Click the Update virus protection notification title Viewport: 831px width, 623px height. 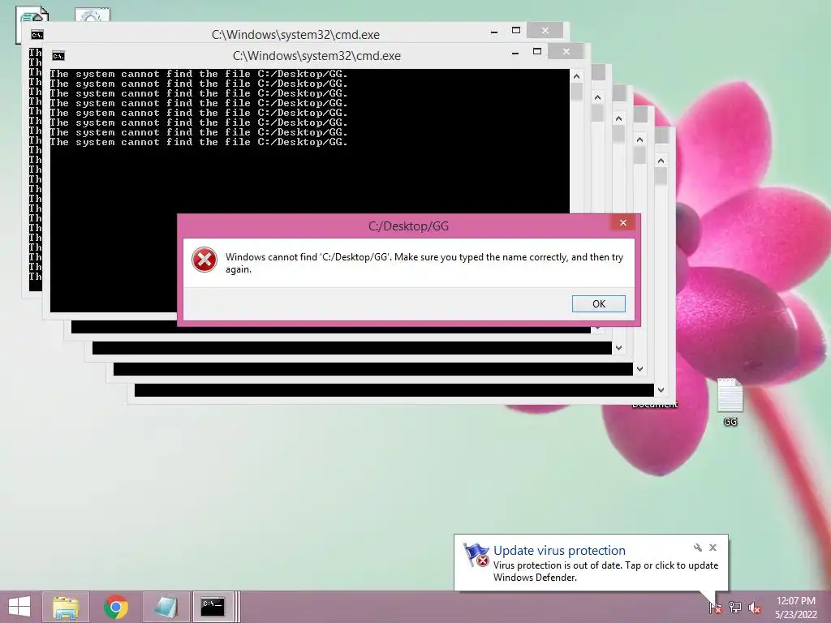pyautogui.click(x=559, y=551)
